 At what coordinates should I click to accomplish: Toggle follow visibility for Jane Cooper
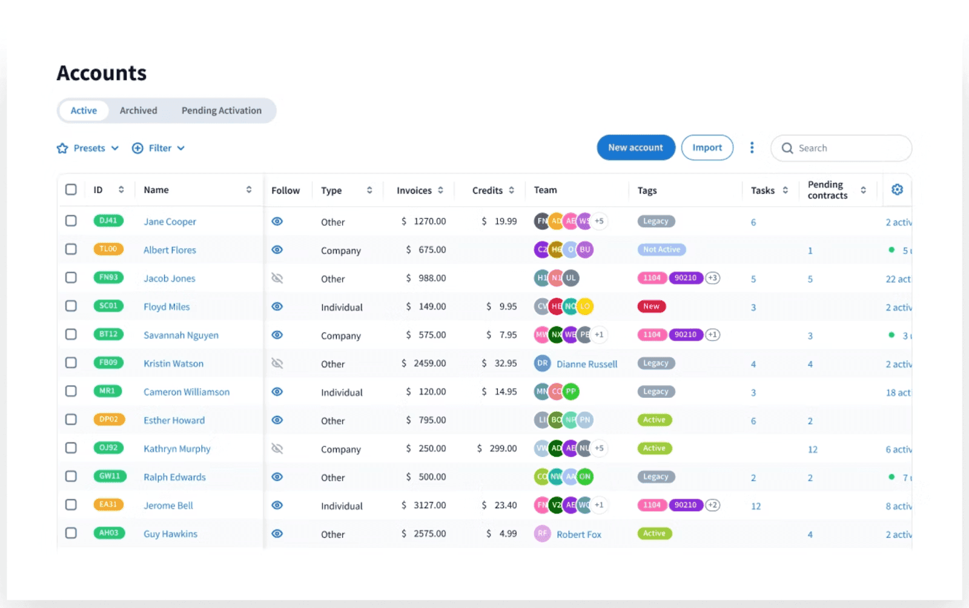click(x=277, y=221)
